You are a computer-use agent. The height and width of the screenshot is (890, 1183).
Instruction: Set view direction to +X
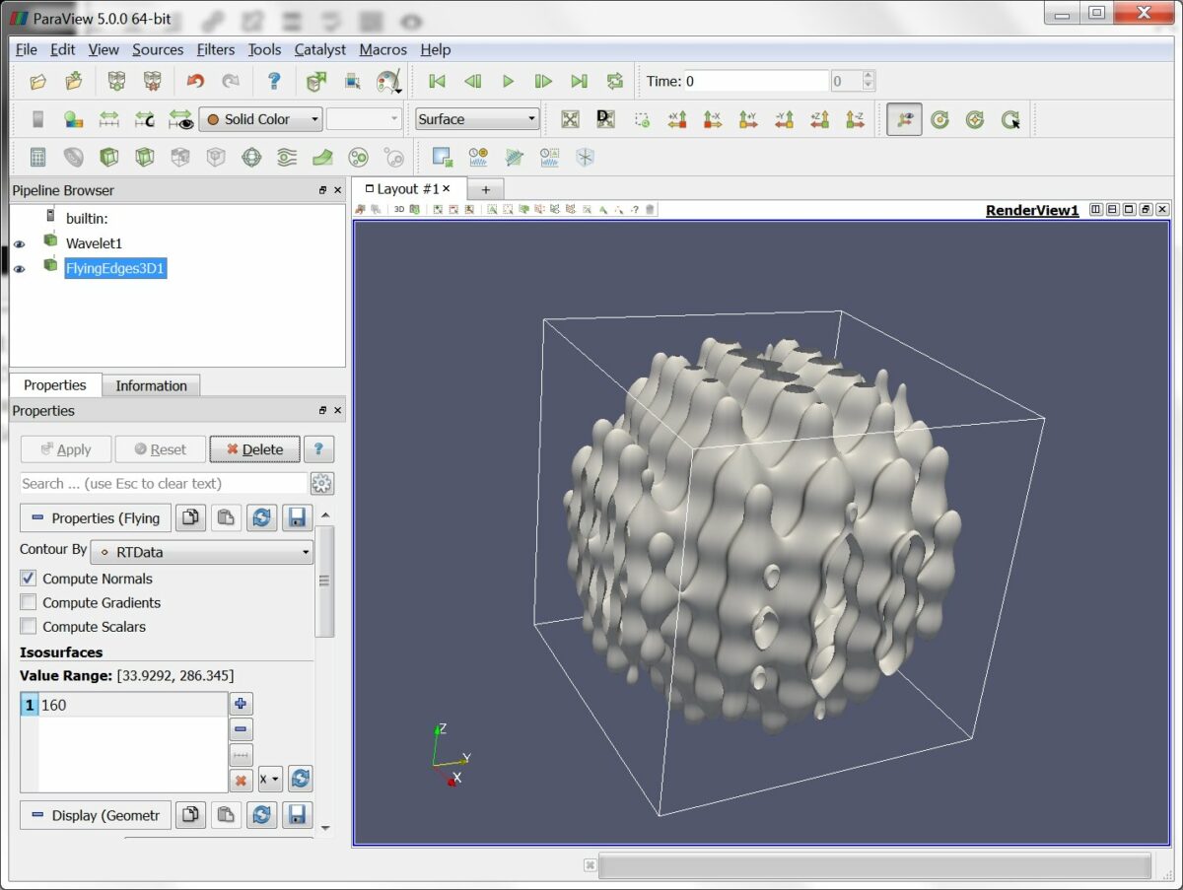(676, 119)
